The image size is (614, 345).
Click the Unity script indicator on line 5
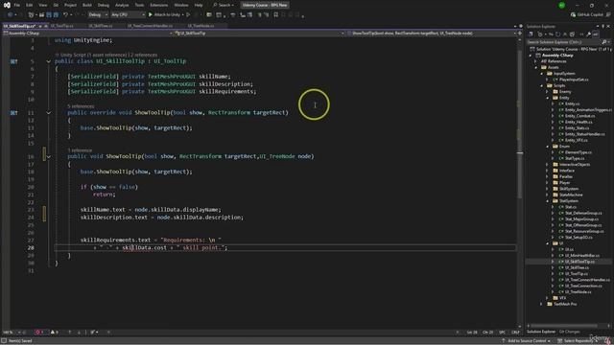[13, 61]
